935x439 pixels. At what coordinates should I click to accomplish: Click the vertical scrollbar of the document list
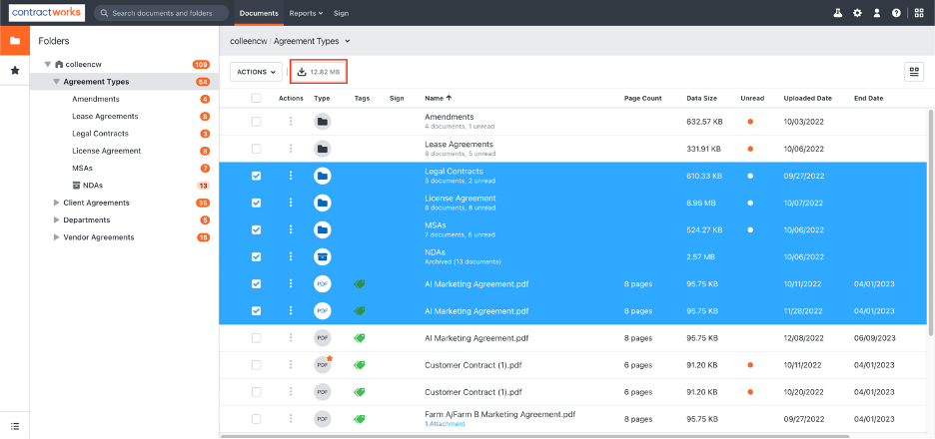coord(931,220)
